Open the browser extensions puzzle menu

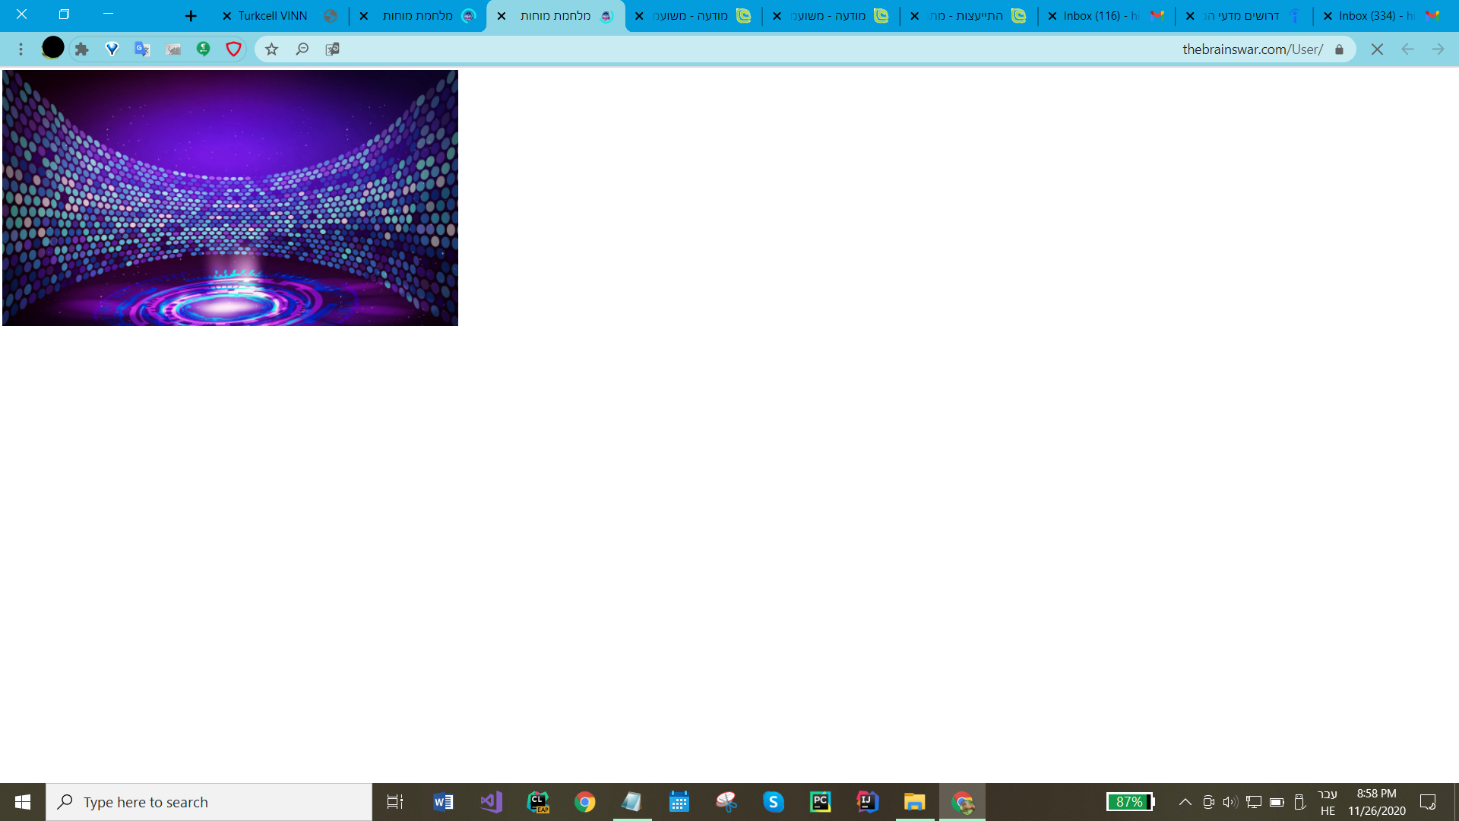point(82,49)
